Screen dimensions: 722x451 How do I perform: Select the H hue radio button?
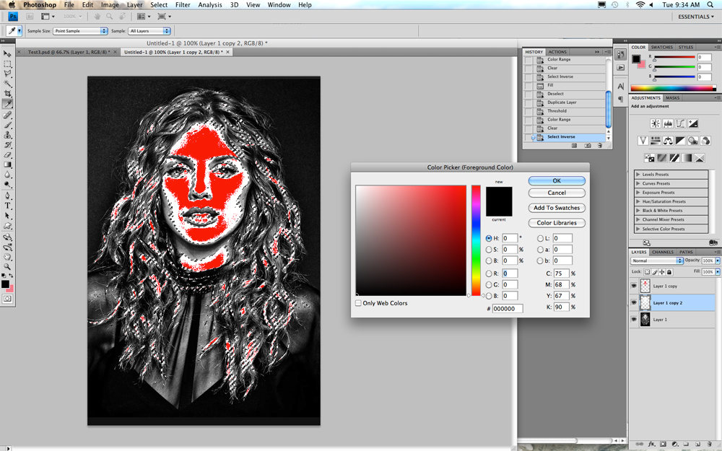pyautogui.click(x=489, y=238)
